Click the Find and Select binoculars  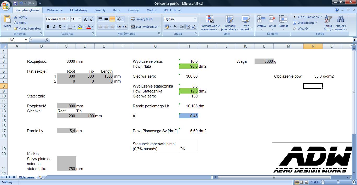tap(340, 20)
